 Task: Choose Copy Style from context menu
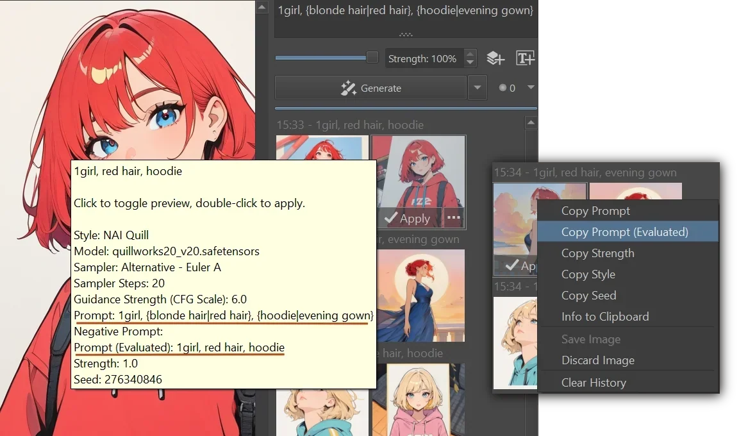588,274
